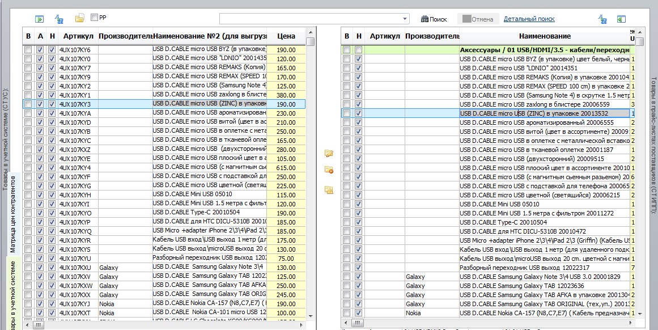Click price 615.00 in left table

[x=286, y=168]
